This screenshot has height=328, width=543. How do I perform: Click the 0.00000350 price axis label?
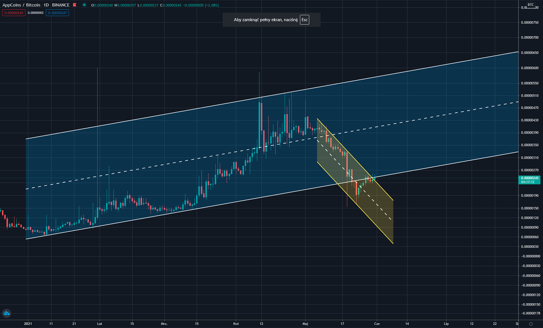click(x=529, y=145)
